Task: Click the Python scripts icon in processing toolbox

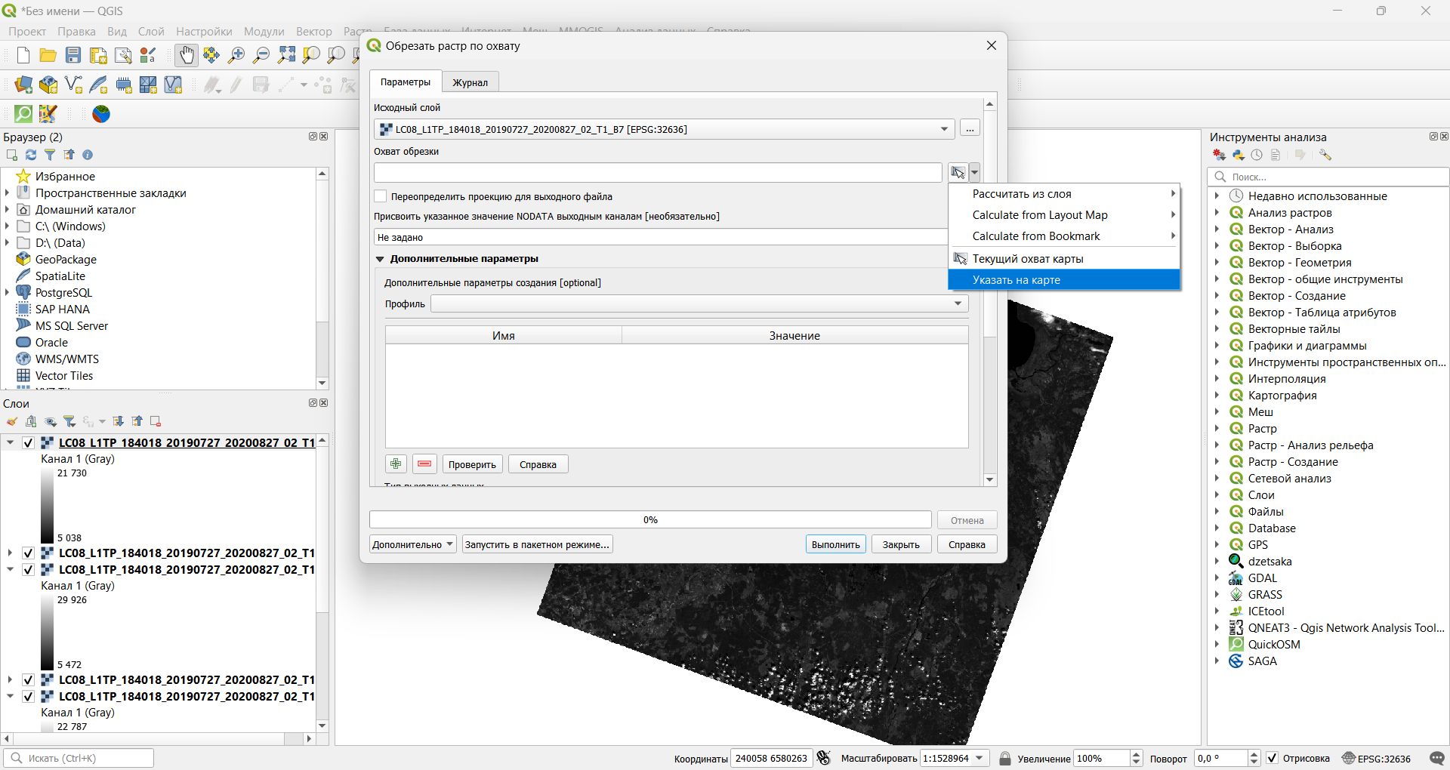Action: pos(1239,155)
